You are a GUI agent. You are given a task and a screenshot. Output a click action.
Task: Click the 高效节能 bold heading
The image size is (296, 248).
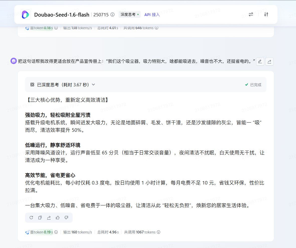(50, 175)
